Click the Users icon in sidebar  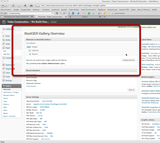(4, 72)
